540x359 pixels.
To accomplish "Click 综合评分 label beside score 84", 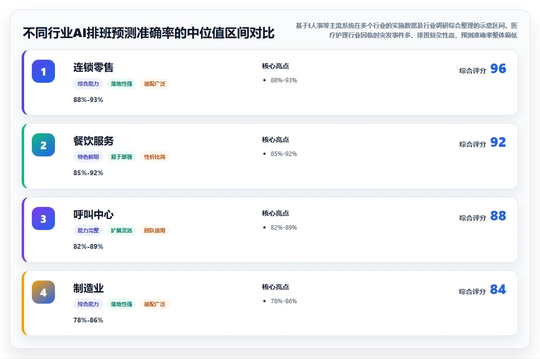I will pos(472,292).
